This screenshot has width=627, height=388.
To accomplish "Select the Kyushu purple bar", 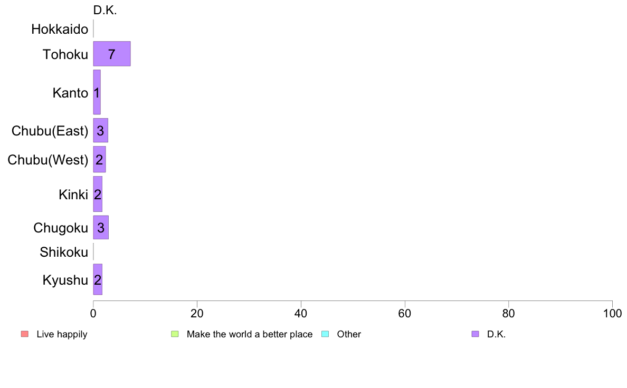I will [98, 279].
